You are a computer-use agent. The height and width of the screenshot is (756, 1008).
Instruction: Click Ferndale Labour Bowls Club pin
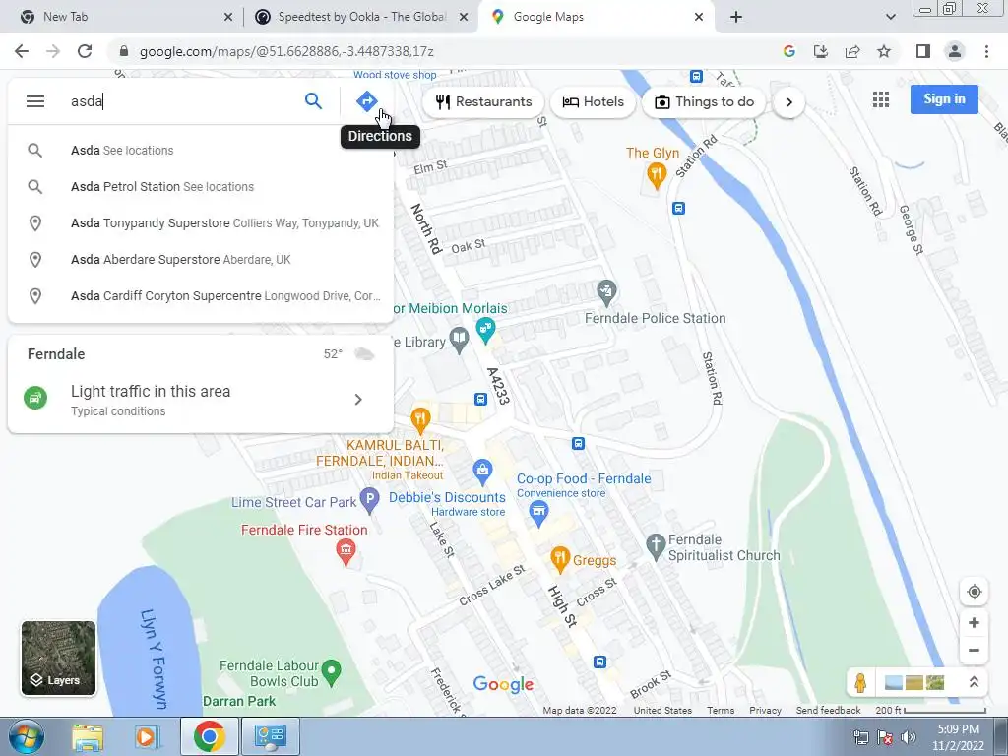(x=331, y=671)
